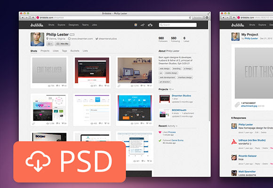Image resolution: width=273 pixels, height=188 pixels.
Task: Open Designers in the navbar
Action: coord(73,25)
